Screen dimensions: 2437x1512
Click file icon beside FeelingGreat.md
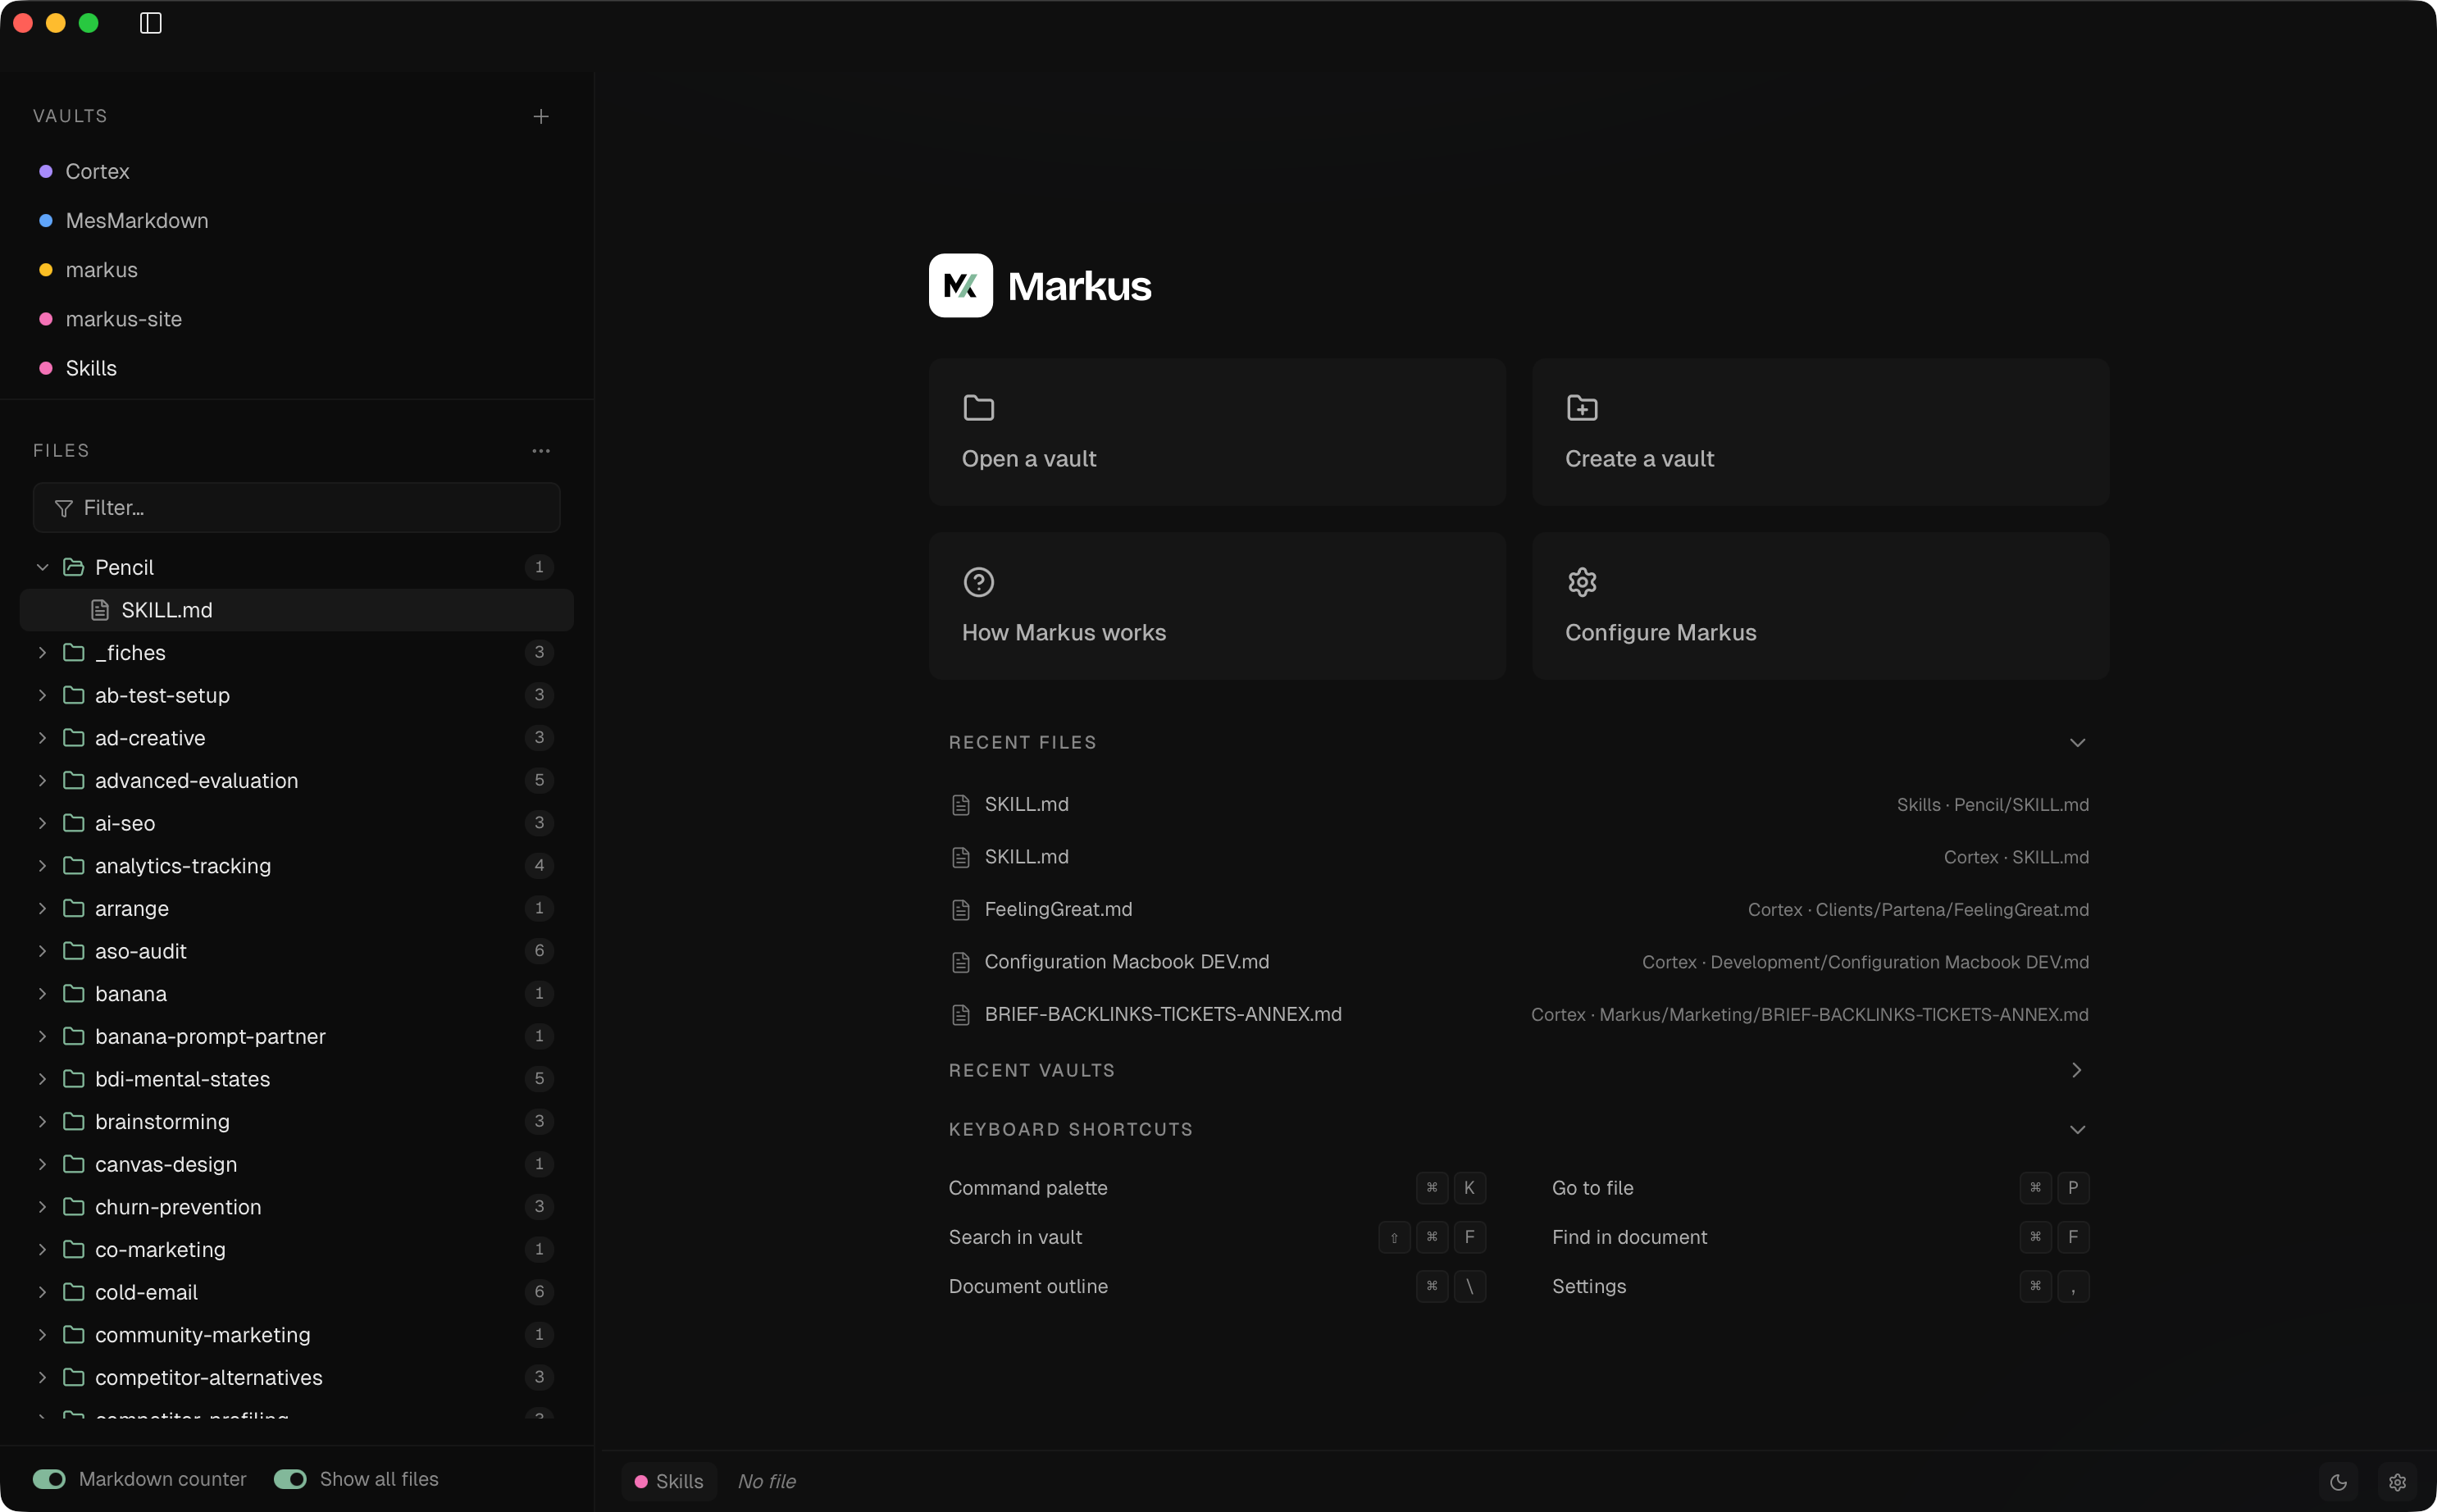[961, 910]
